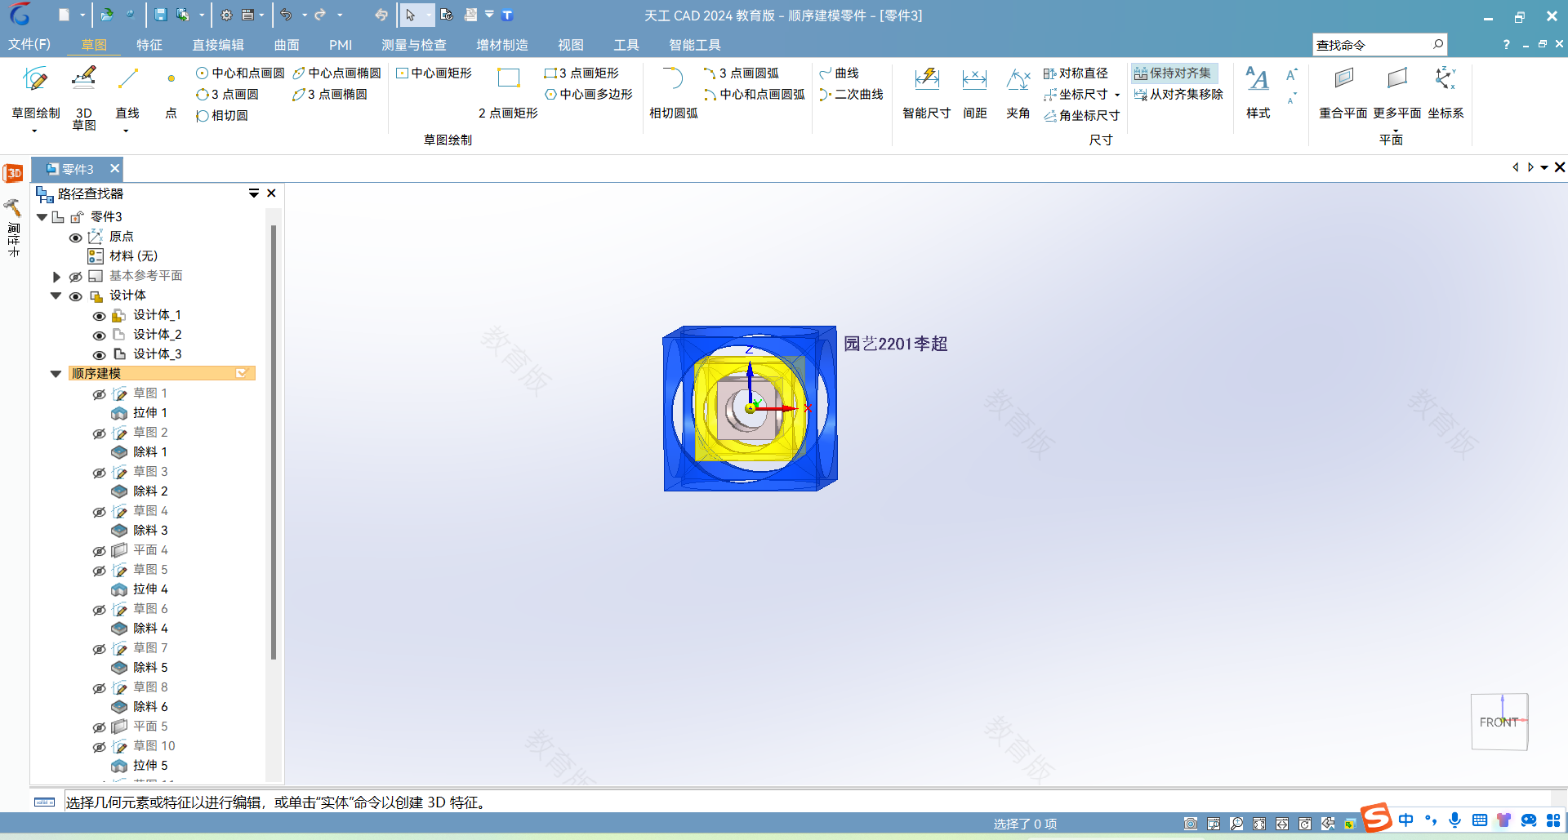Choose the 角坐标尺寸 tool

pyautogui.click(x=1082, y=116)
